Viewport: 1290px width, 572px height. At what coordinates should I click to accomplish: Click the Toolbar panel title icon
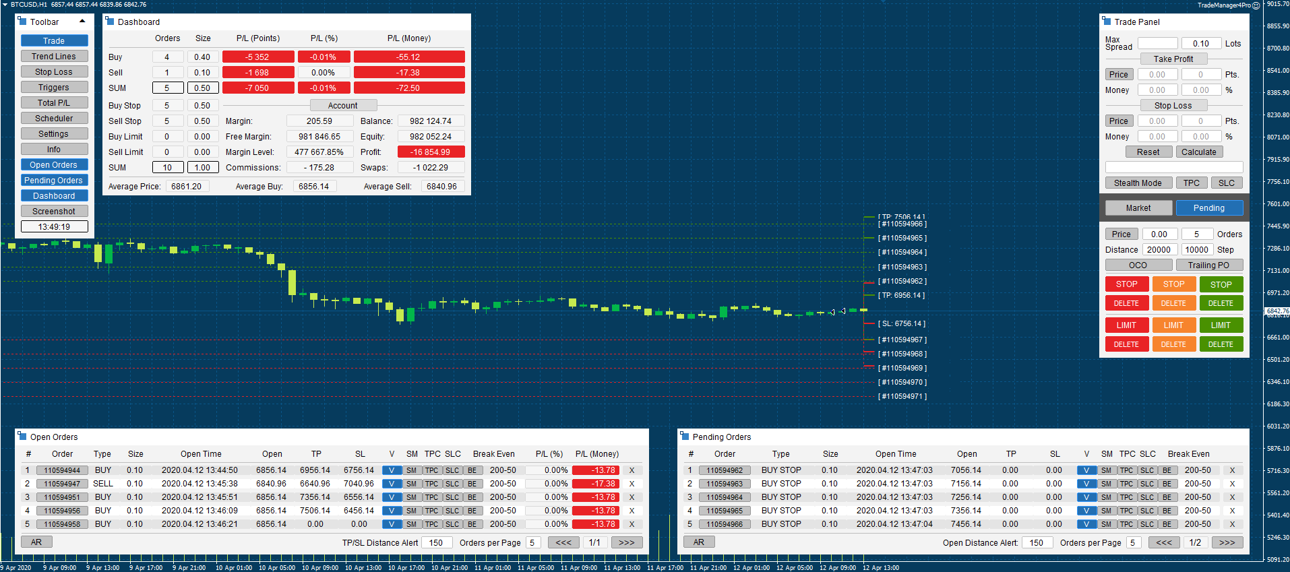[x=22, y=22]
